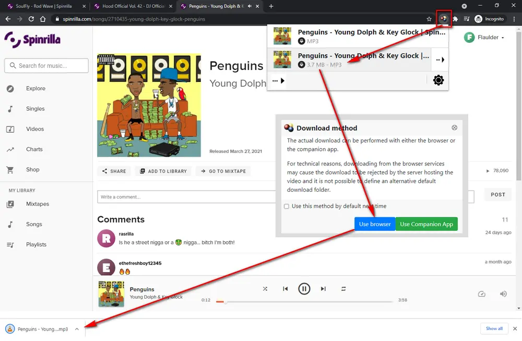Screen dimensions: 522x341
Task: Close the downloads bar
Action: click(x=515, y=328)
